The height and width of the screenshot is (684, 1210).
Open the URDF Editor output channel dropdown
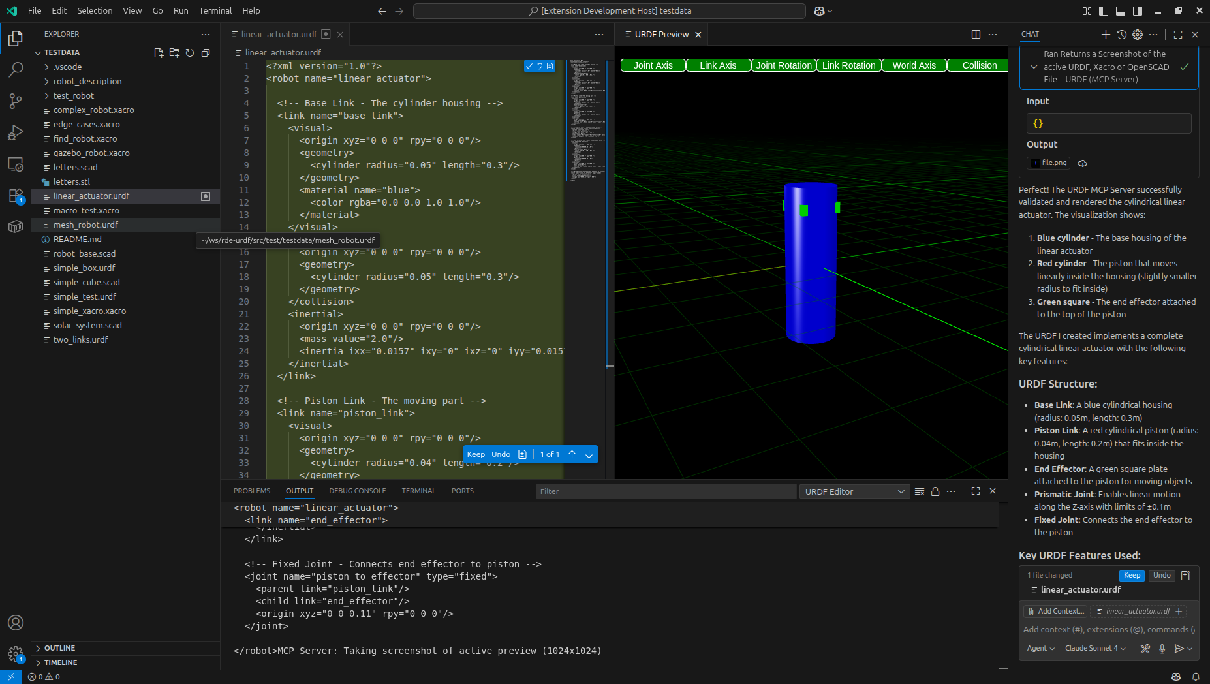click(854, 491)
